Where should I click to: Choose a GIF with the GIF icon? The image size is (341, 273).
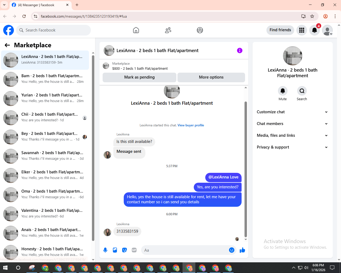[134, 250]
